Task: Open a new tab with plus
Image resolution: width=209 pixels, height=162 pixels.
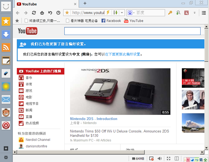Action: click(85, 3)
